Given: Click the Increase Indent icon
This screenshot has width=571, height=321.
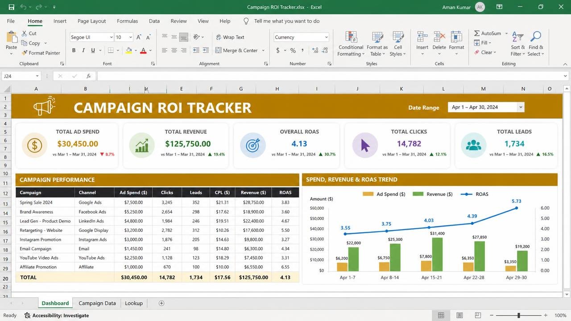Looking at the screenshot, I should [x=206, y=50].
